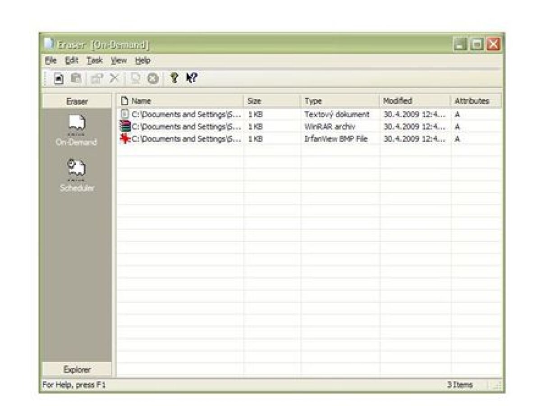This screenshot has height=406, width=541.
Task: Click attribute A of the IrfanView row
Action: [457, 139]
